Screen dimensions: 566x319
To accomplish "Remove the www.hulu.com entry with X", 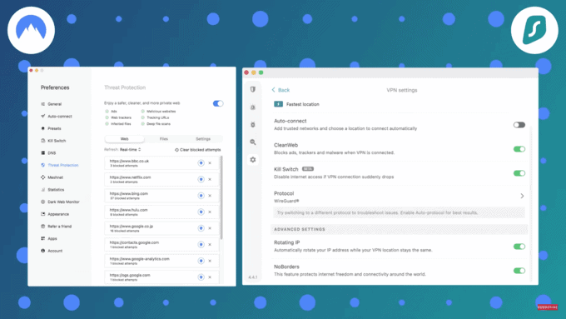I will [x=210, y=212].
